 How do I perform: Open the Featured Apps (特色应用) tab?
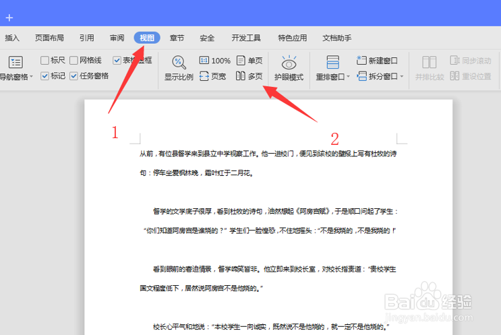coord(293,38)
